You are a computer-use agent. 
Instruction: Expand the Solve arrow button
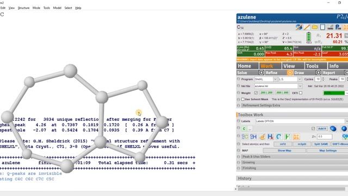click(x=261, y=72)
